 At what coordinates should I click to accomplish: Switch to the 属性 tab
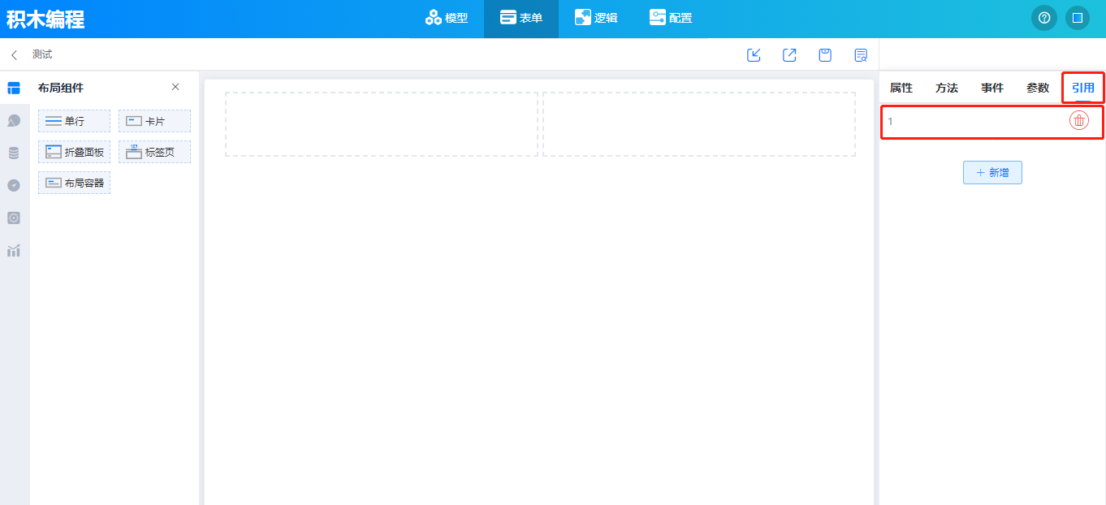point(901,88)
